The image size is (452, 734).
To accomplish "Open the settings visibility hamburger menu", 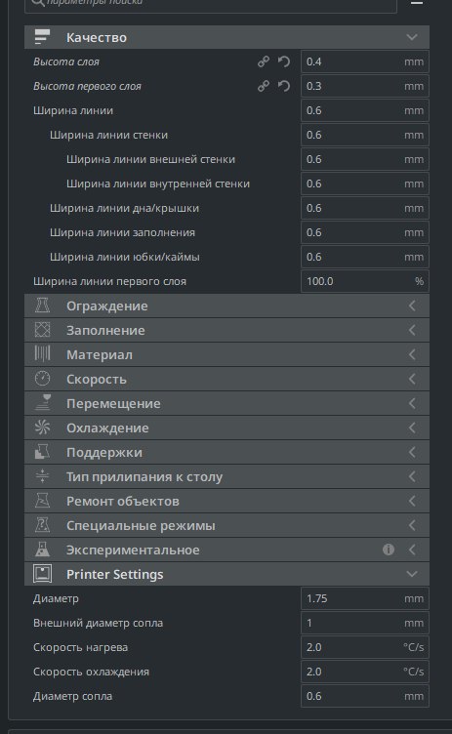I will point(417,3).
